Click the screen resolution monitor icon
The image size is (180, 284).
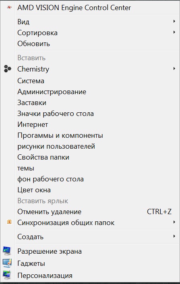[7, 251]
